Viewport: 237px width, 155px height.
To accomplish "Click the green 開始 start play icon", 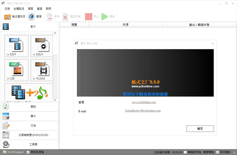I will click(105, 17).
